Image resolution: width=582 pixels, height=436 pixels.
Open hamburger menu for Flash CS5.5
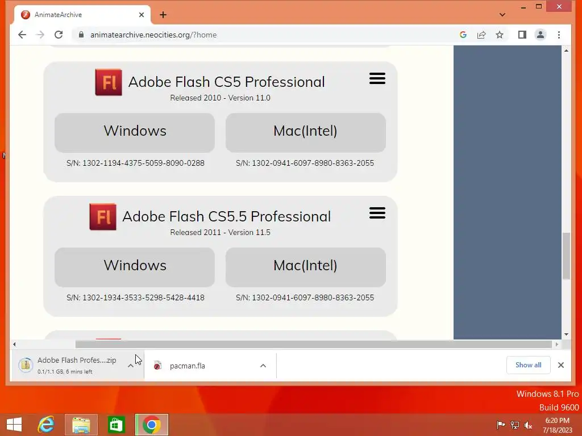377,213
